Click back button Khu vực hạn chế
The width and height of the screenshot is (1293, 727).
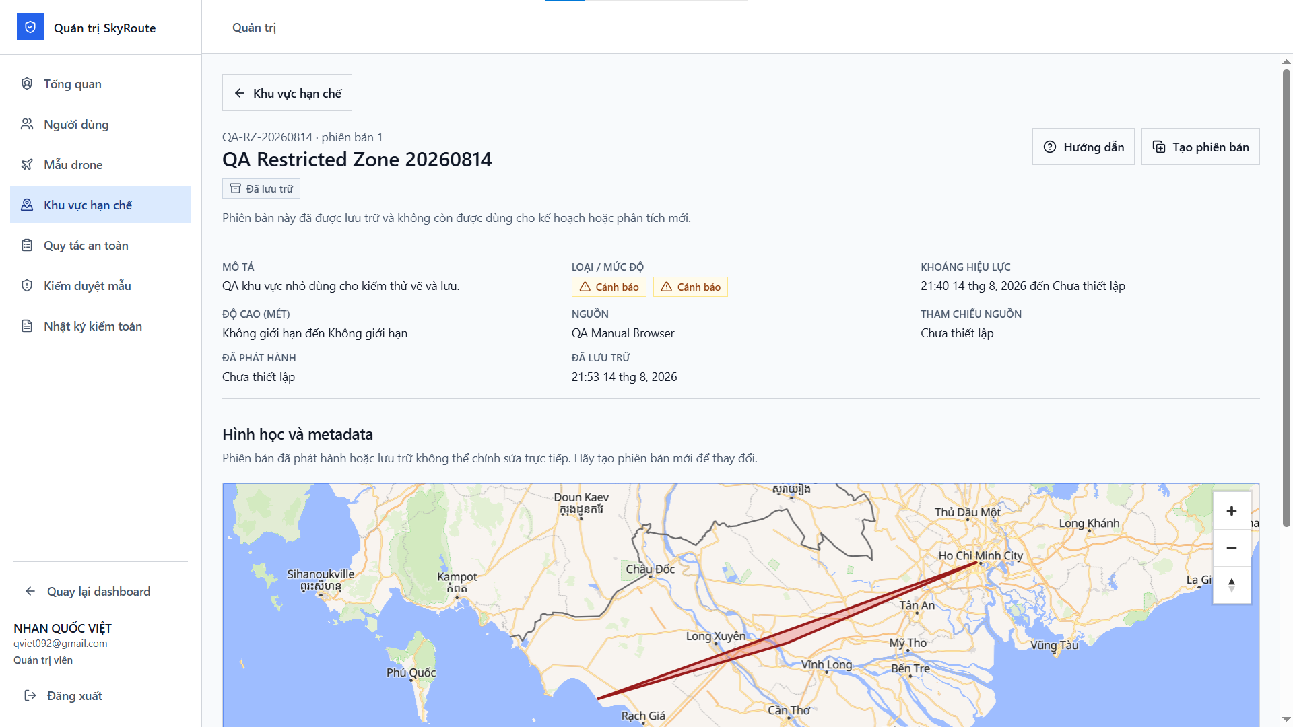click(287, 93)
